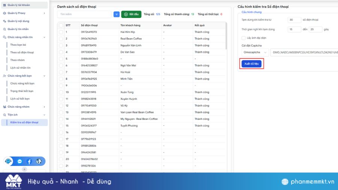Check the row for Minh Tiến
This screenshot has height=190, width=338.
tap(61, 79)
